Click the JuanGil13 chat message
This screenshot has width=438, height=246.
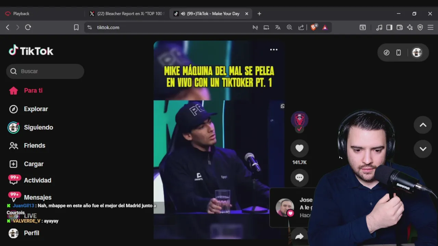(81, 209)
